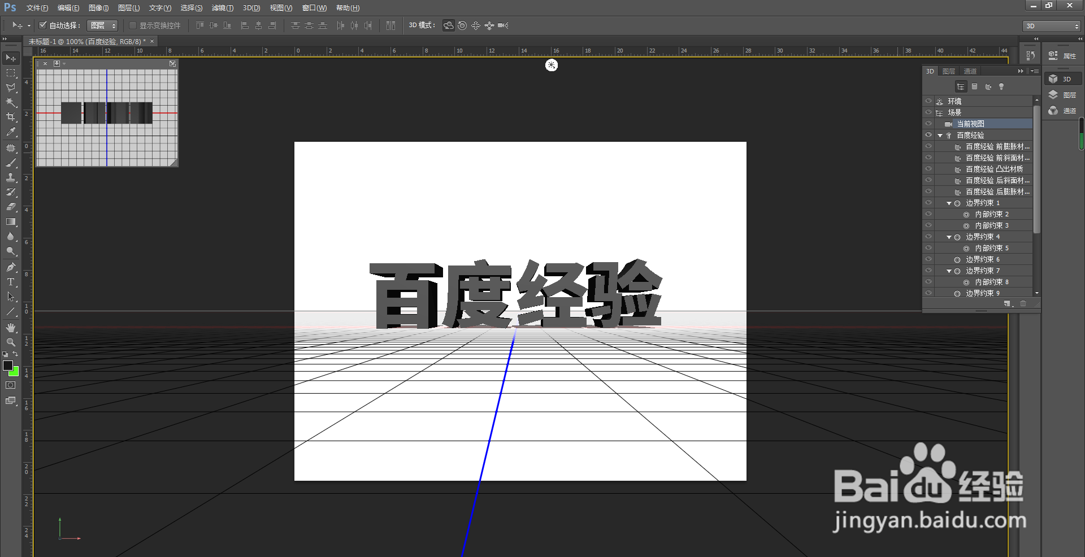Select the Crop tool
Image resolution: width=1085 pixels, height=557 pixels.
click(x=11, y=117)
